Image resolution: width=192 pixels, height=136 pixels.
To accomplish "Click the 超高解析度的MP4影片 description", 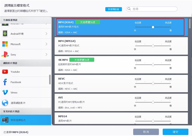I will (x=70, y=64).
